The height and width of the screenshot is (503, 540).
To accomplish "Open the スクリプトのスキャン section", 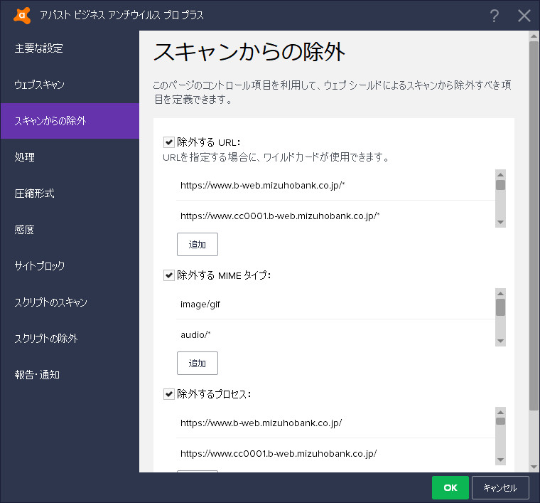I will point(70,302).
